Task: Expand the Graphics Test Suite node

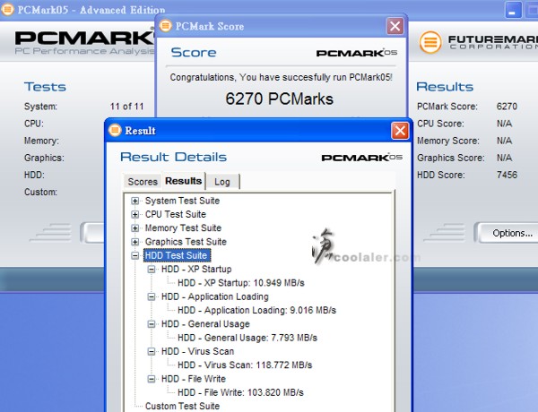Action: 134,242
